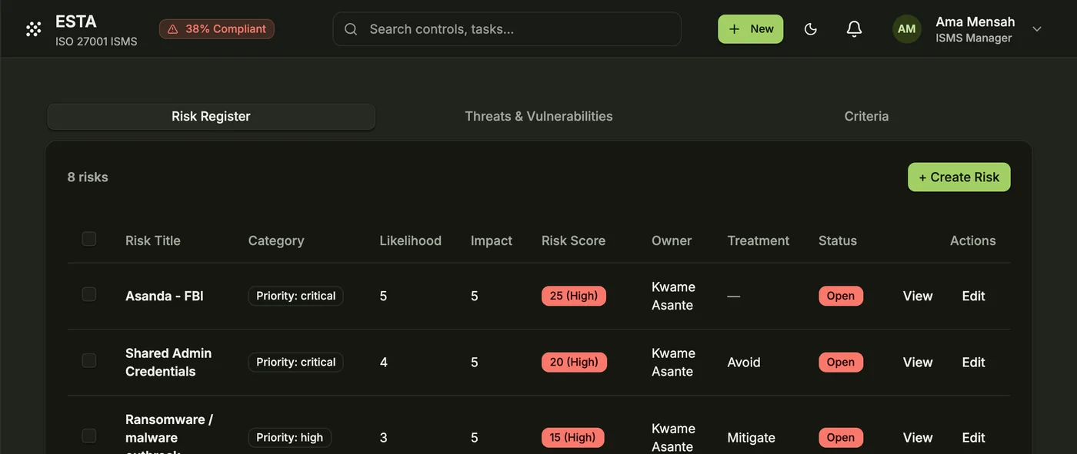Image resolution: width=1077 pixels, height=454 pixels.
Task: Check the Asanda - FBI row checkbox
Action: (x=89, y=294)
